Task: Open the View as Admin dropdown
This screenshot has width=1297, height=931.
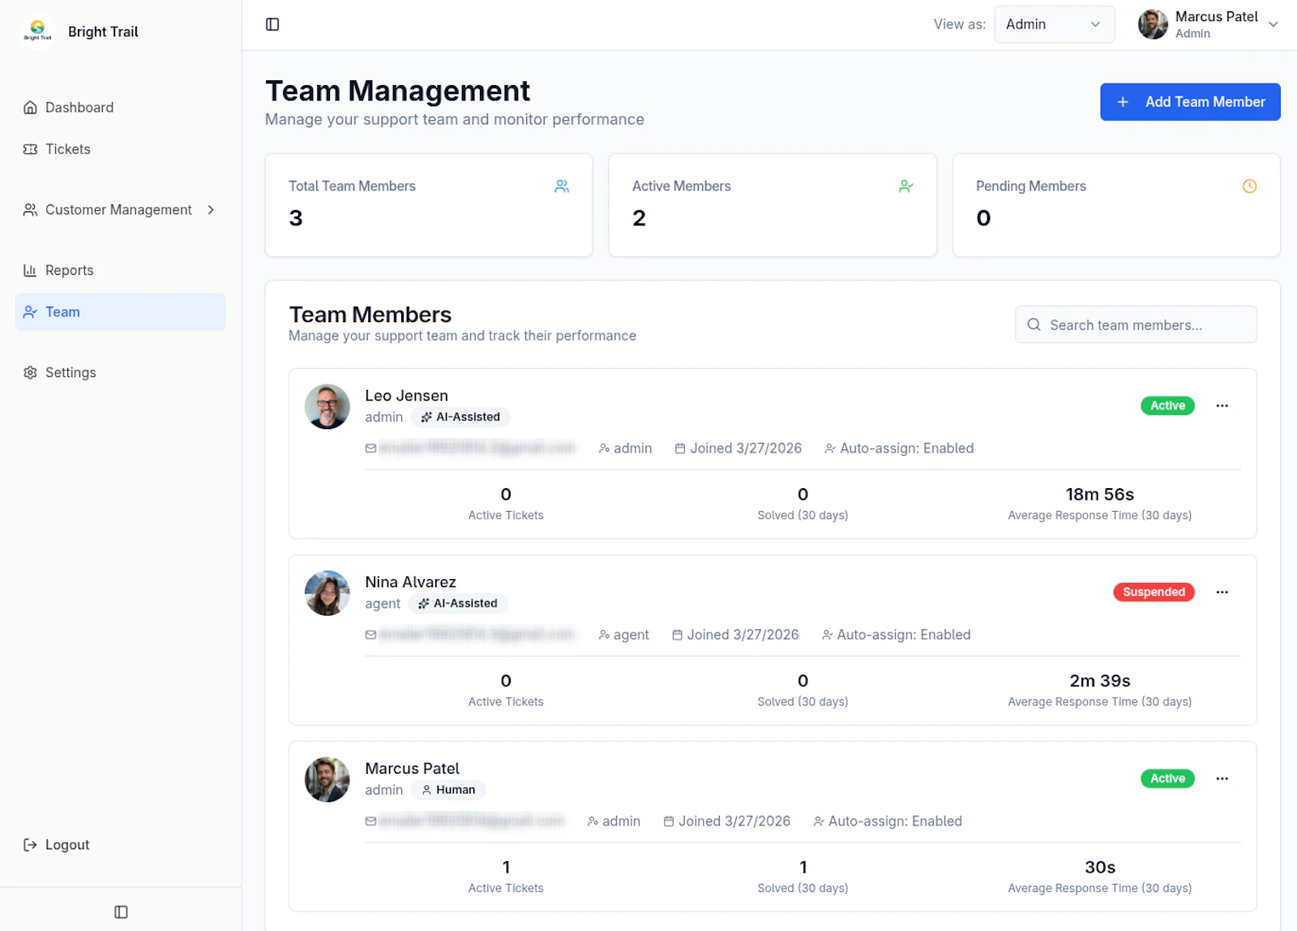Action: 1054,24
